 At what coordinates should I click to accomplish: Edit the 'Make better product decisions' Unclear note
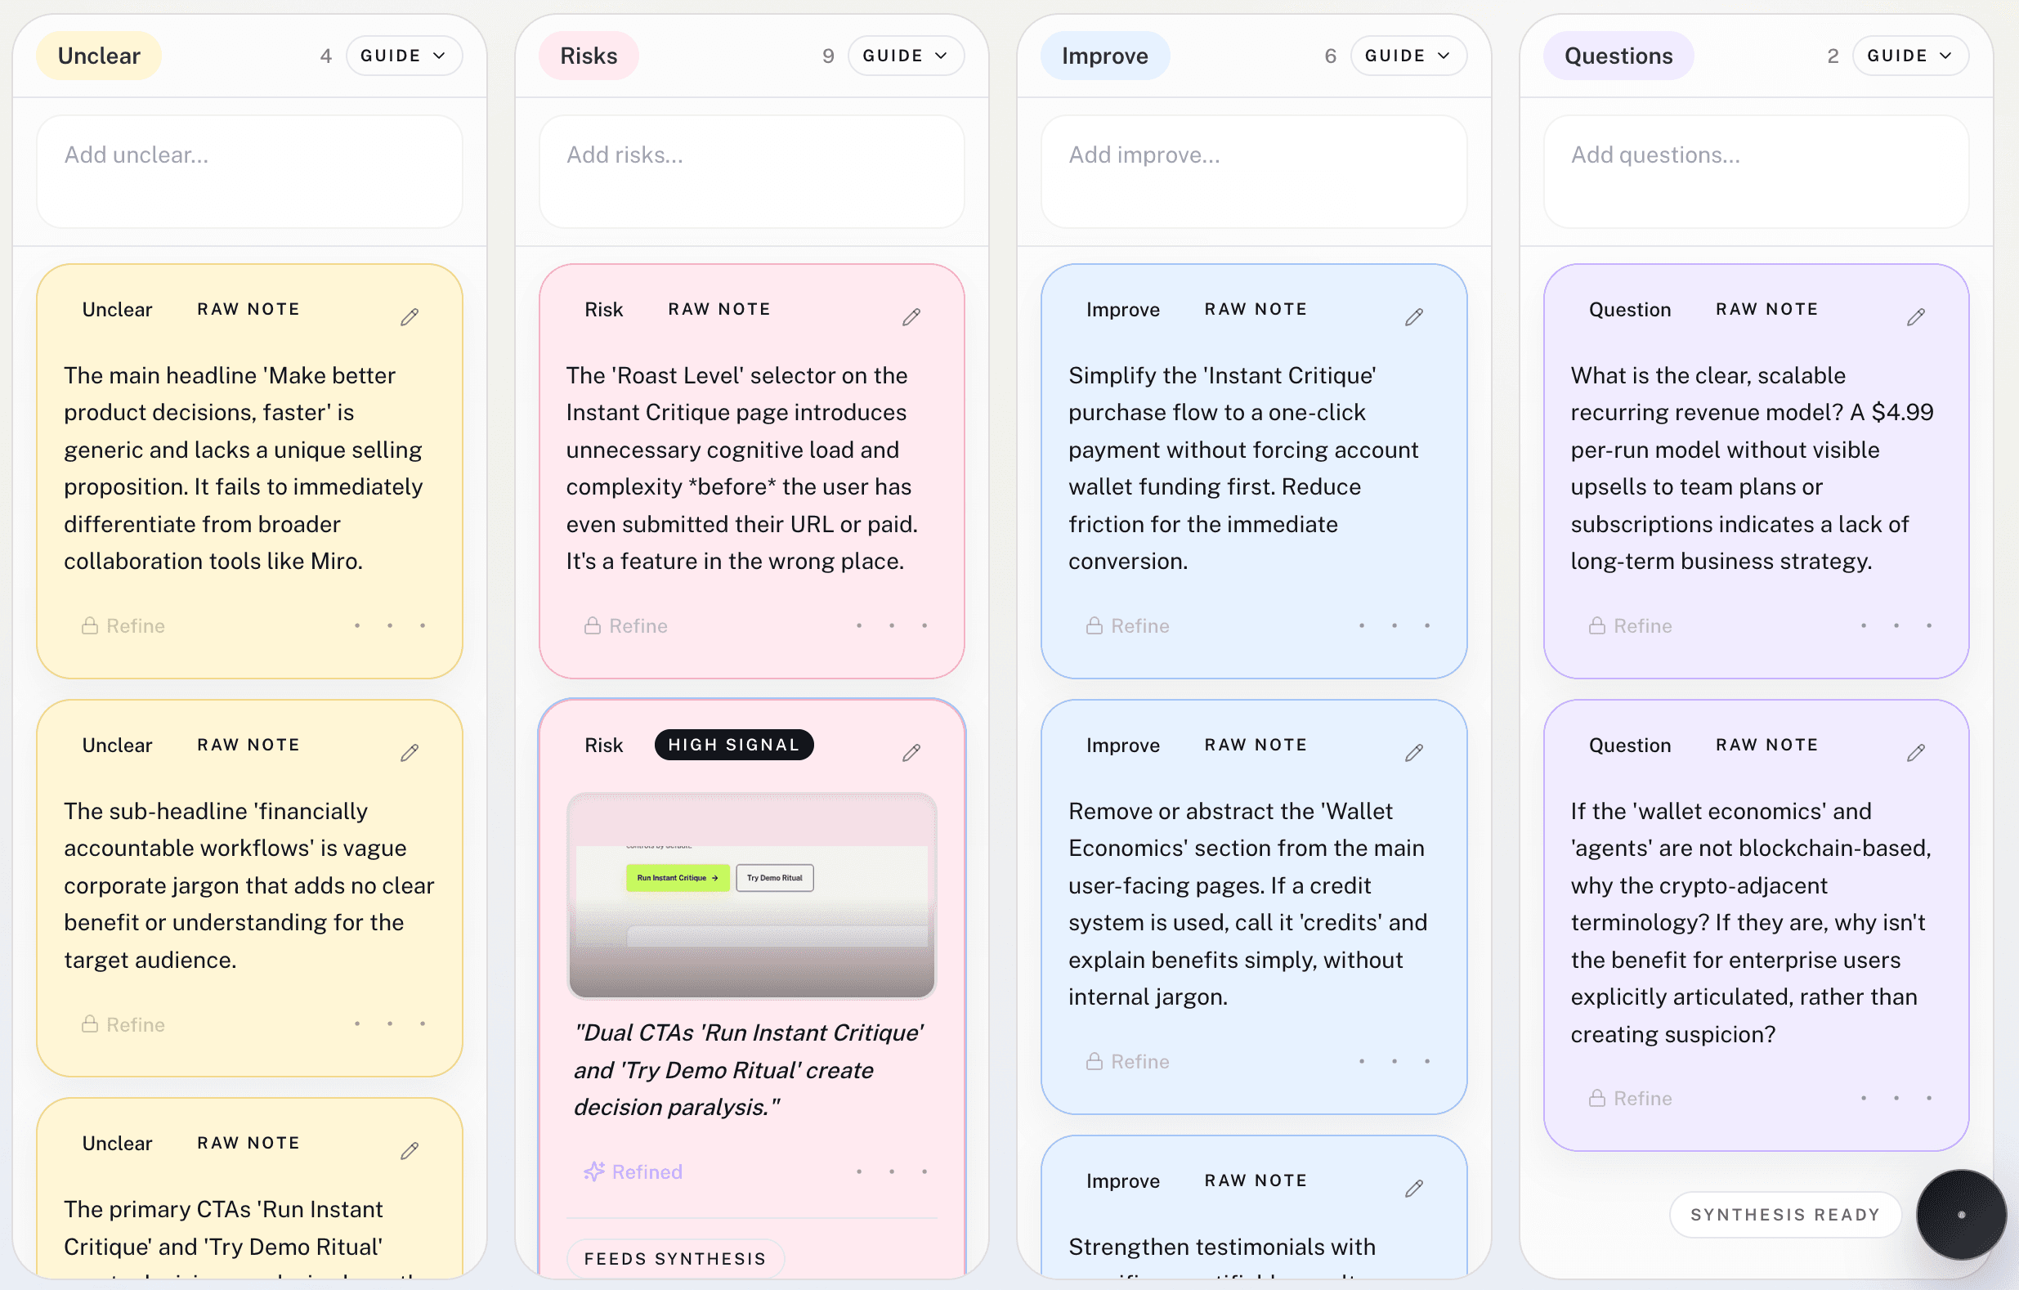pos(410,317)
